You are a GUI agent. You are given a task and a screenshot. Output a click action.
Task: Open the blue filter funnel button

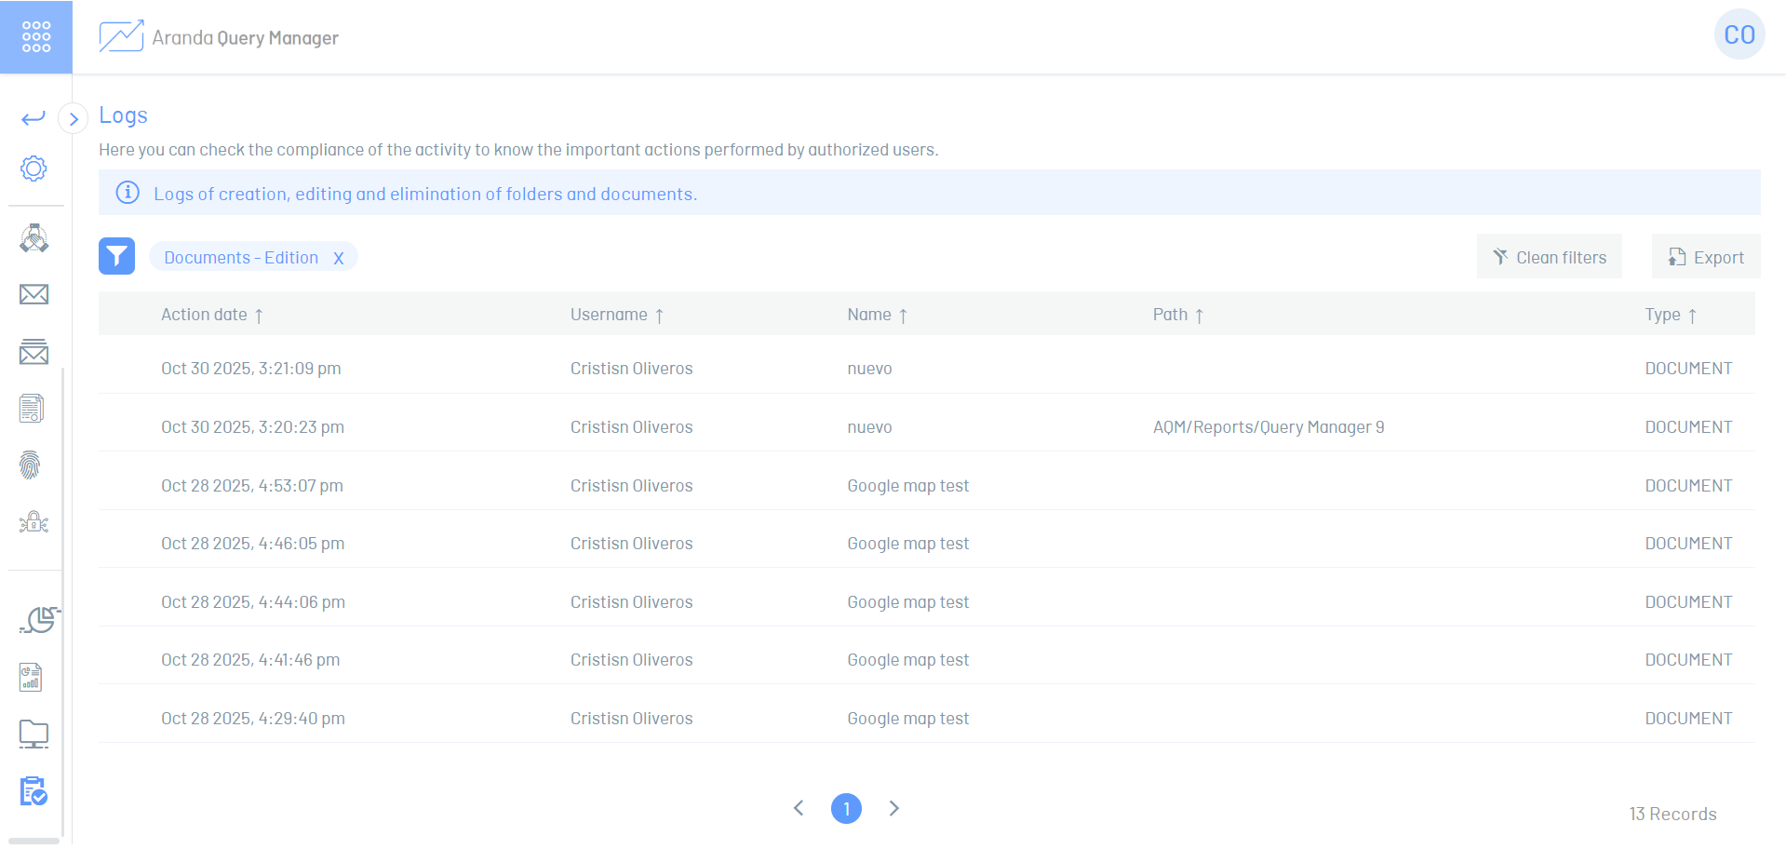click(x=116, y=256)
